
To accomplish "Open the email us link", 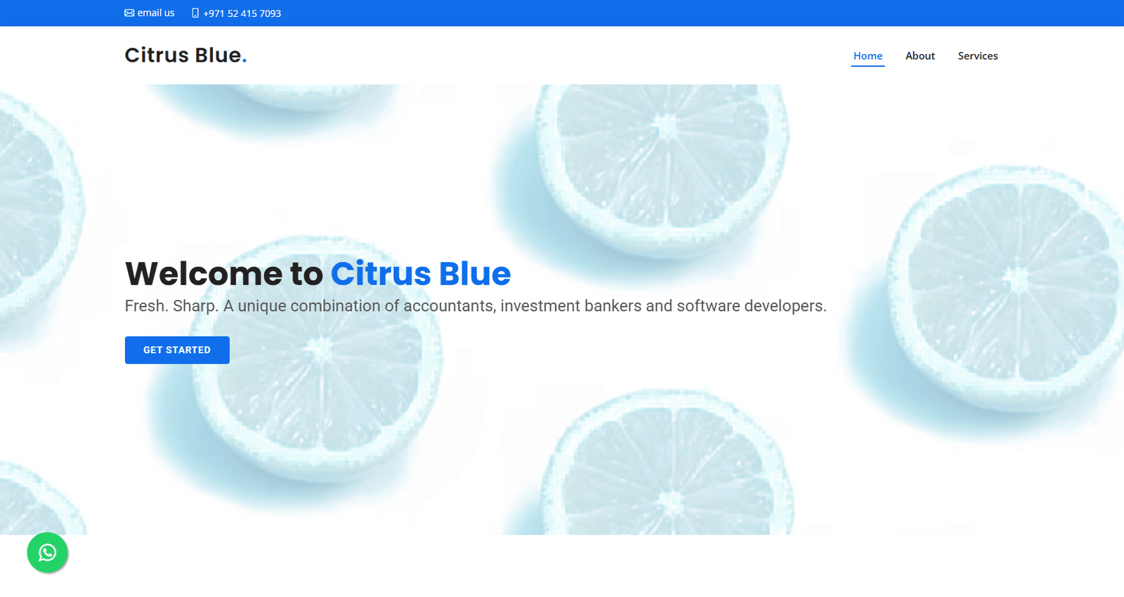I will tap(155, 13).
